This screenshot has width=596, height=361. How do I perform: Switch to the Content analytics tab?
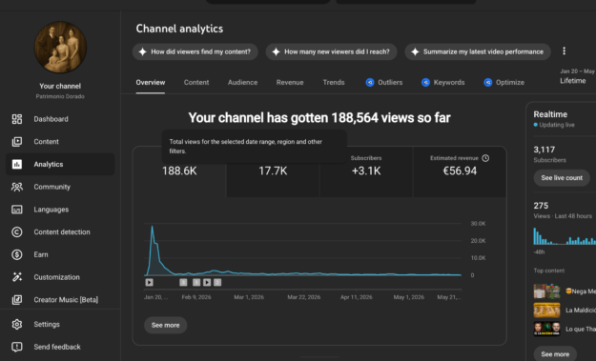tap(196, 82)
